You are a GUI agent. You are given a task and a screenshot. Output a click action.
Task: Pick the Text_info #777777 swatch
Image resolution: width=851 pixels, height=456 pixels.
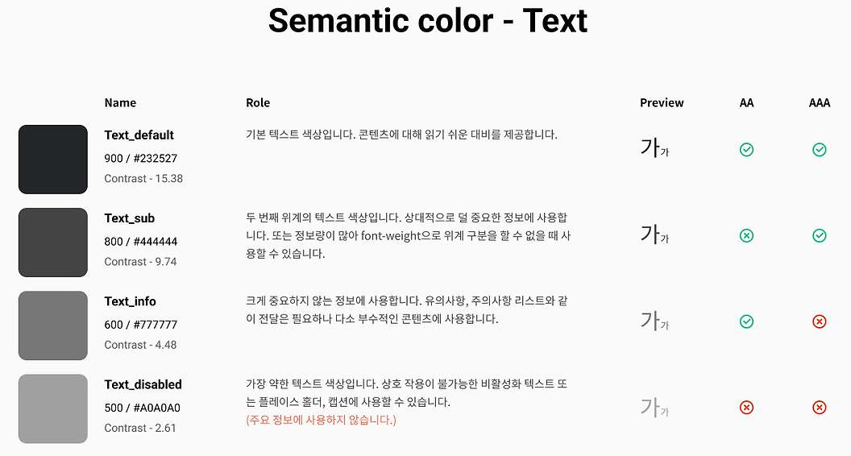pyautogui.click(x=53, y=325)
